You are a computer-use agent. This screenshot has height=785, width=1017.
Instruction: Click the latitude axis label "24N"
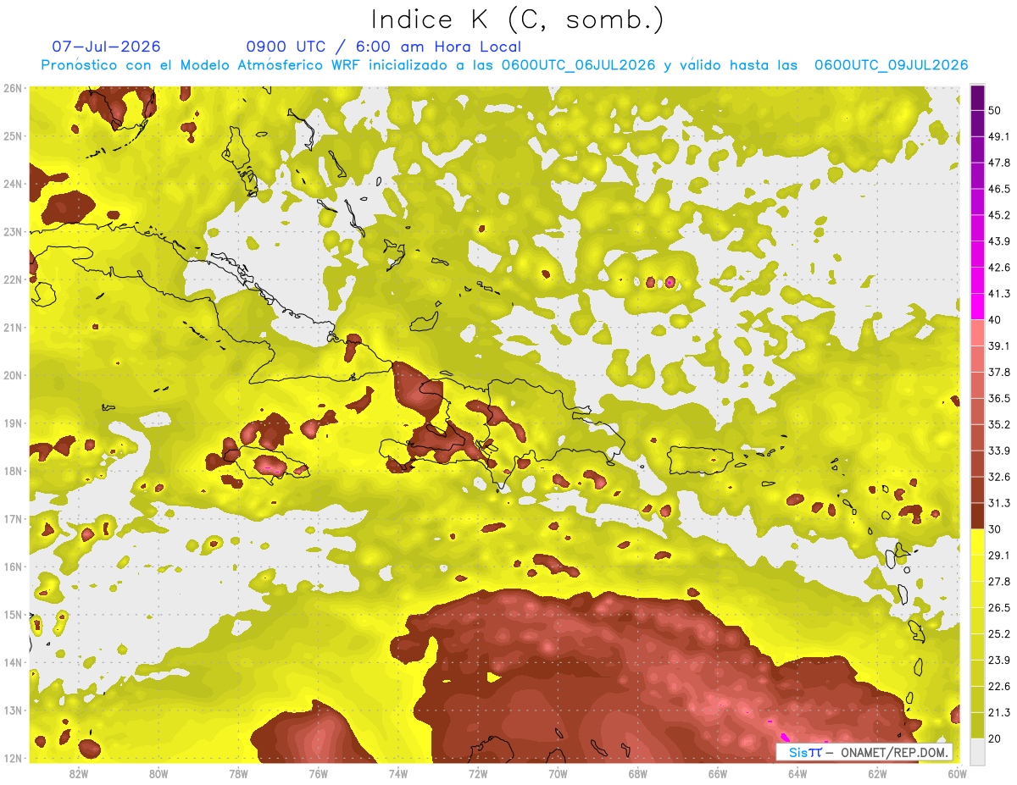click(13, 184)
